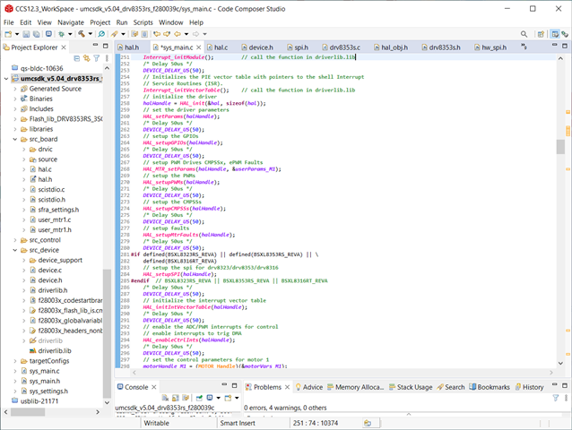Image resolution: width=572 pixels, height=430 pixels.
Task: Expand the src_control folder
Action: click(x=15, y=240)
